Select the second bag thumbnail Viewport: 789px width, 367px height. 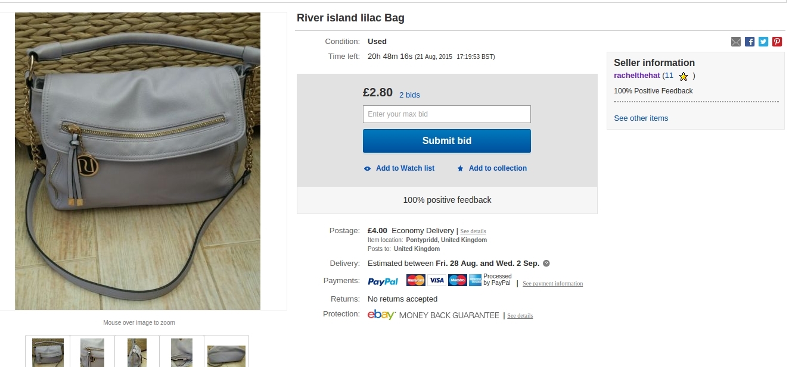click(x=92, y=352)
